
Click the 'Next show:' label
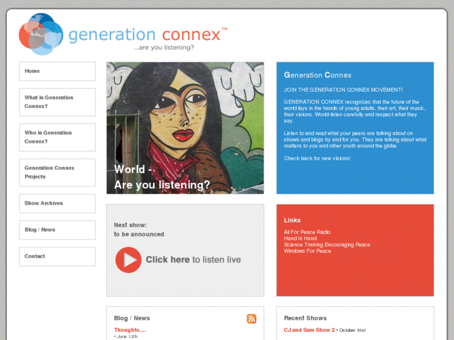click(x=131, y=225)
